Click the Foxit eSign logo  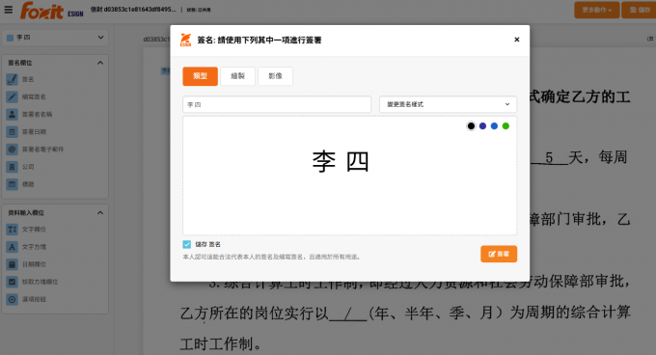(52, 11)
